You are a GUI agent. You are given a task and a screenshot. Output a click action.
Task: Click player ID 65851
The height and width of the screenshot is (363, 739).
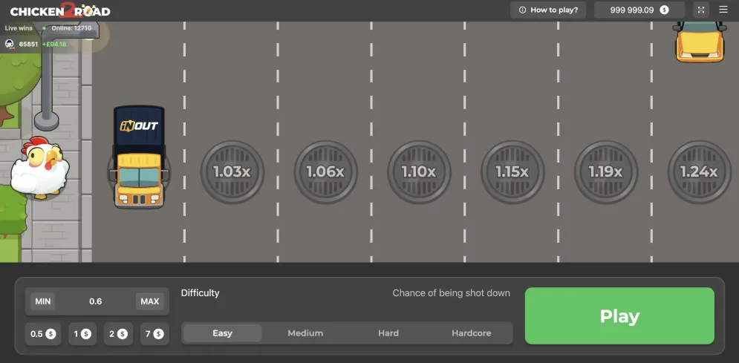(29, 45)
